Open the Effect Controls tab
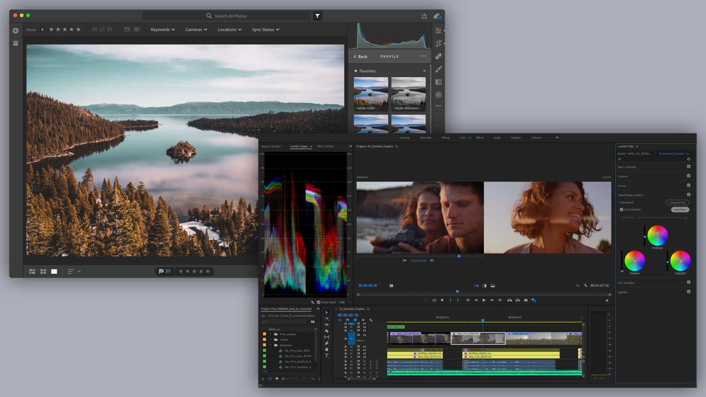 325,146
